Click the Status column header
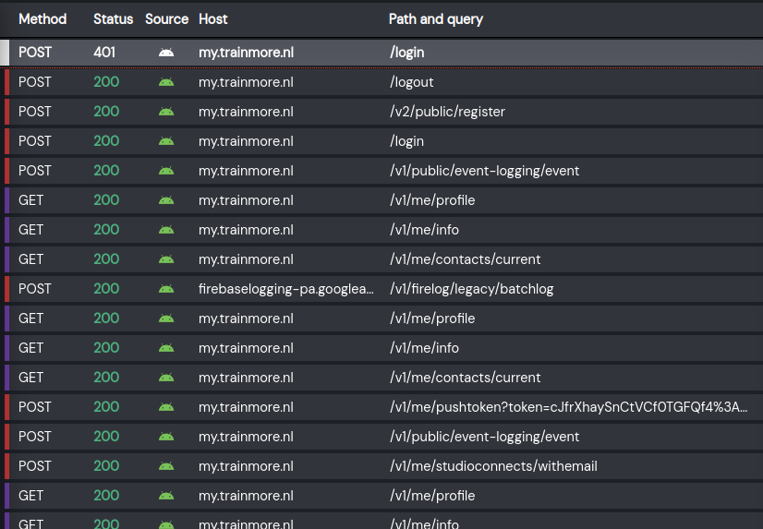The height and width of the screenshot is (529, 763). coord(113,18)
